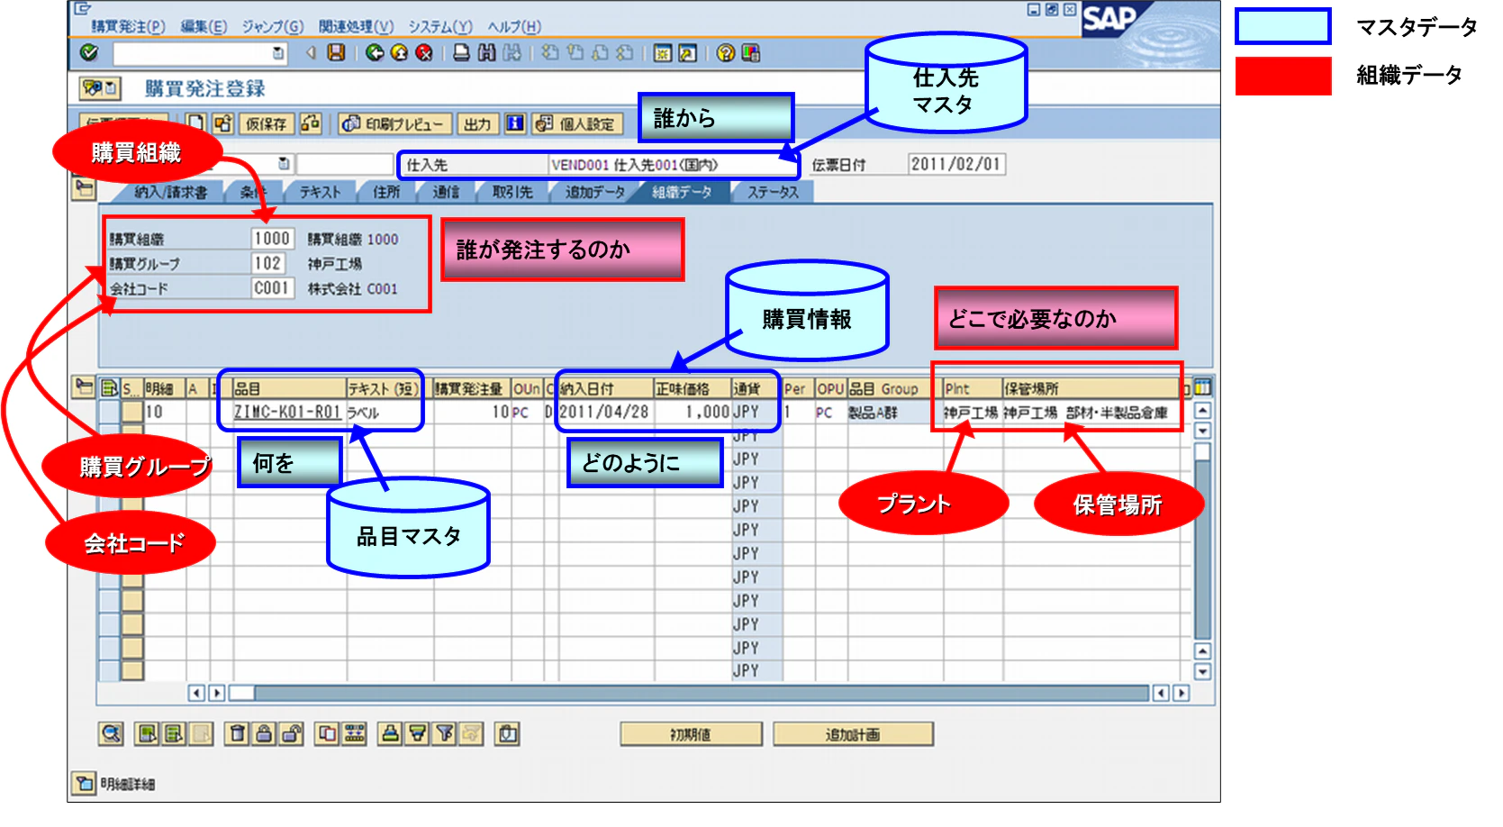The height and width of the screenshot is (827, 1503).
Task: Open the ジャンプ(G) menu
Action: coord(272,26)
